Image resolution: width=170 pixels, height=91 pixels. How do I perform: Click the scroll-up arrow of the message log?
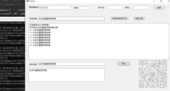coord(169,25)
